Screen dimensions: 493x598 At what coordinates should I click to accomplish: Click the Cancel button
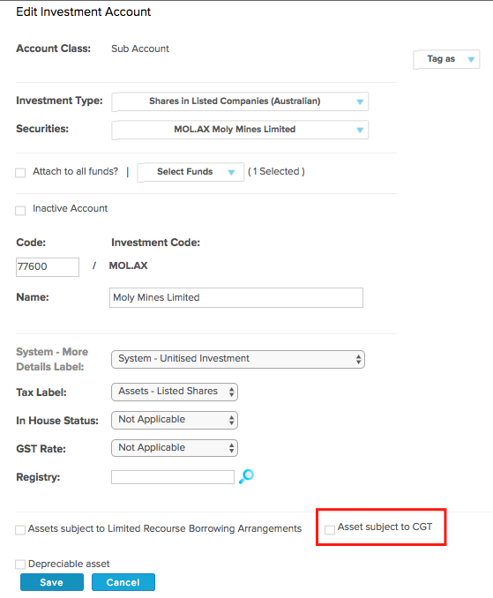click(x=123, y=582)
